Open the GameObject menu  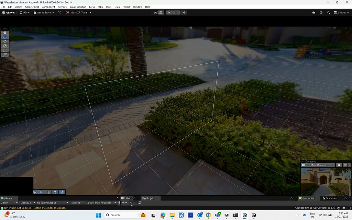click(x=32, y=7)
